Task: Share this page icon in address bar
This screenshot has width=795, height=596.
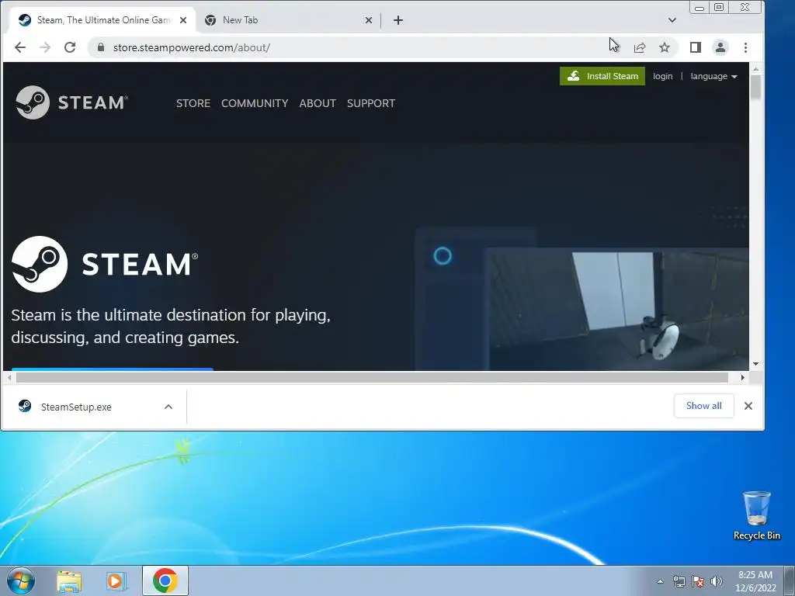Action: click(640, 47)
